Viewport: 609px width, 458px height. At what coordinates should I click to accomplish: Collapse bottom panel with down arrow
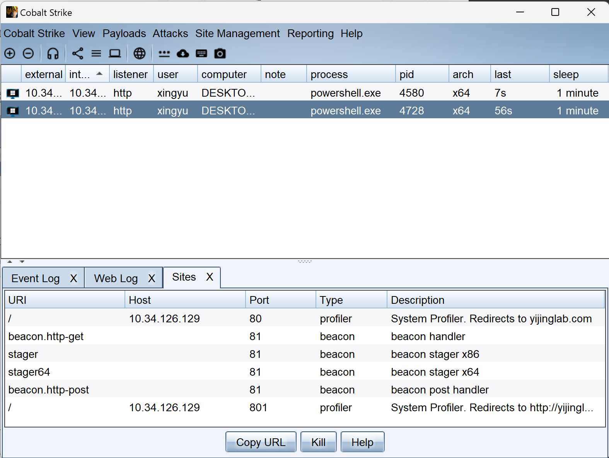click(22, 262)
